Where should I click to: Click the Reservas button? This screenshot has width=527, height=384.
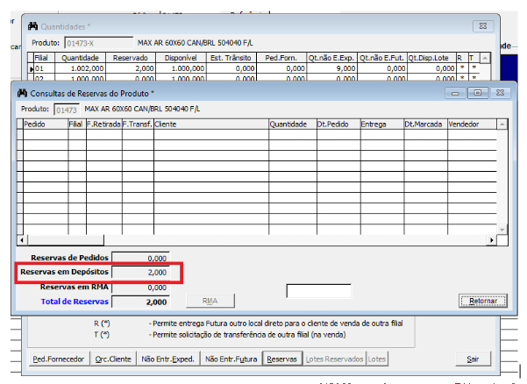[282, 359]
